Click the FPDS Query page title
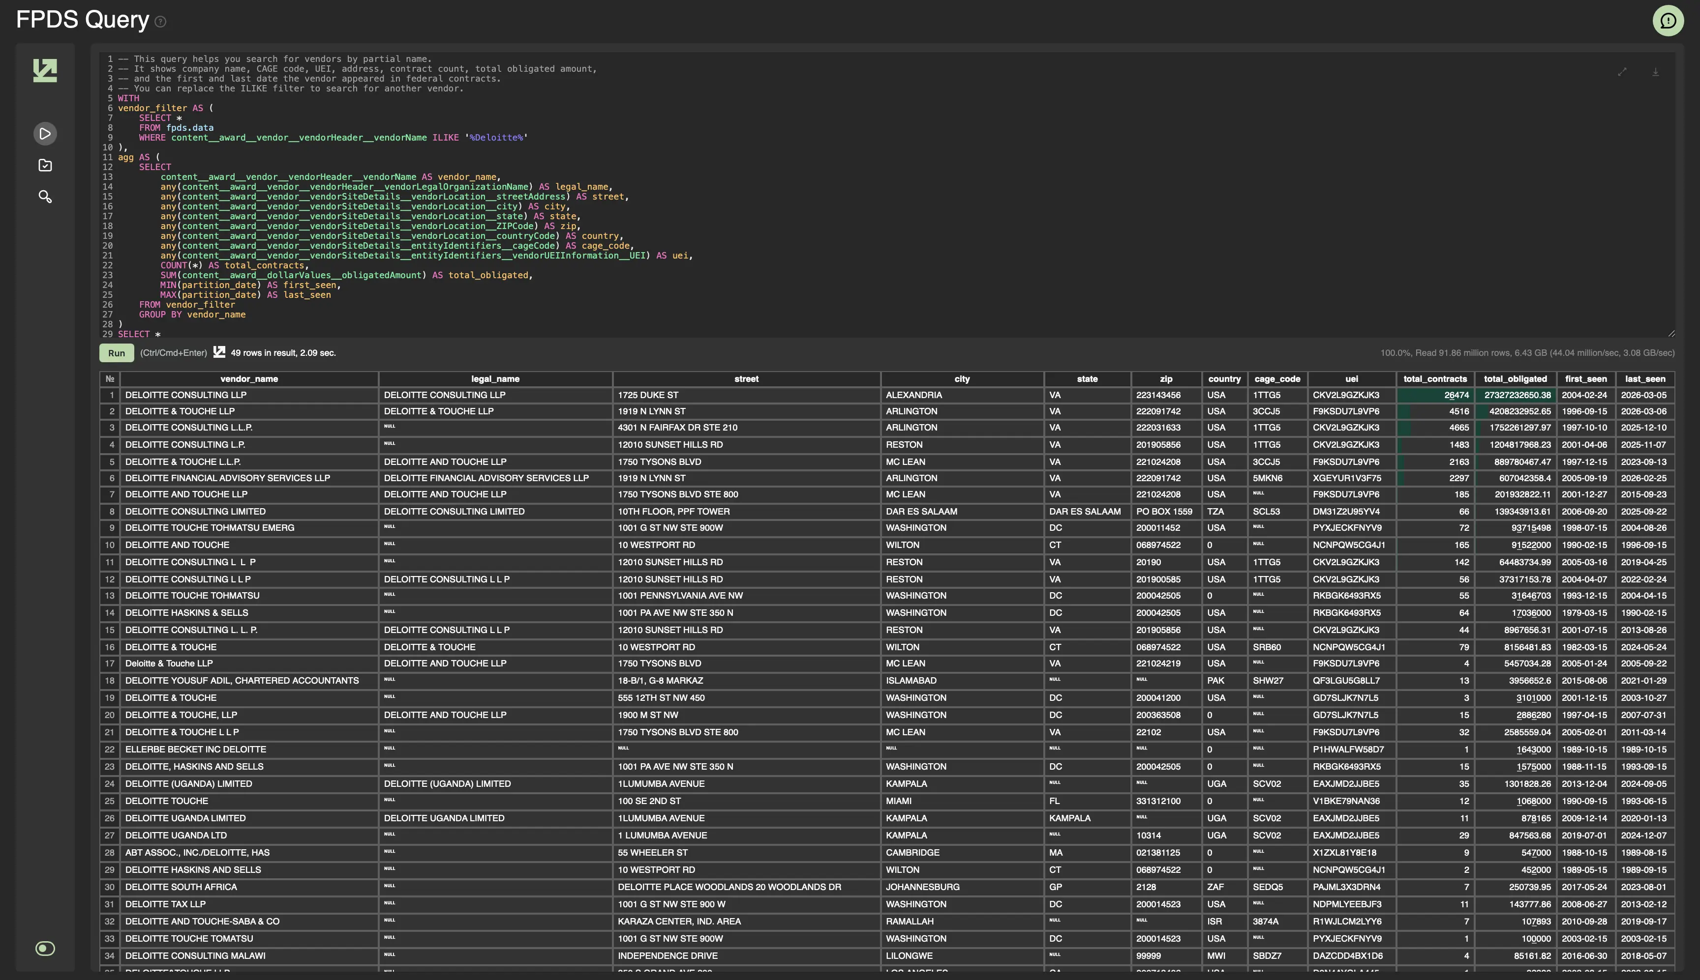 coord(82,20)
